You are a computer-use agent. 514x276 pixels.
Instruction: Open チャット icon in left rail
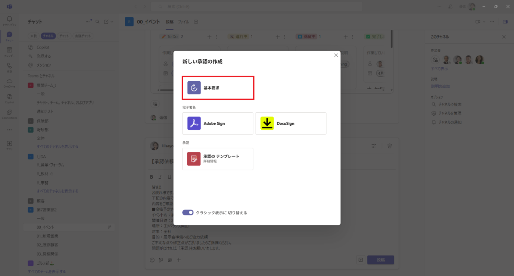click(x=9, y=37)
